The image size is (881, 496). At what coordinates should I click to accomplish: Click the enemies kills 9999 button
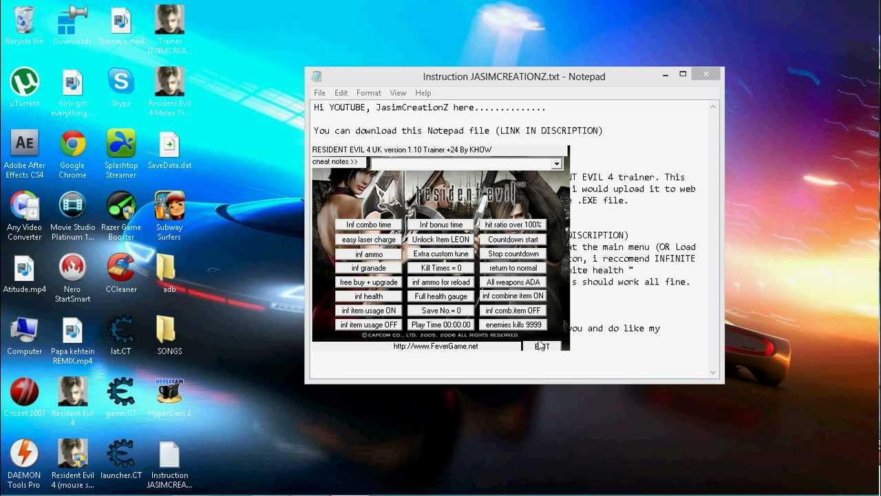coord(513,324)
